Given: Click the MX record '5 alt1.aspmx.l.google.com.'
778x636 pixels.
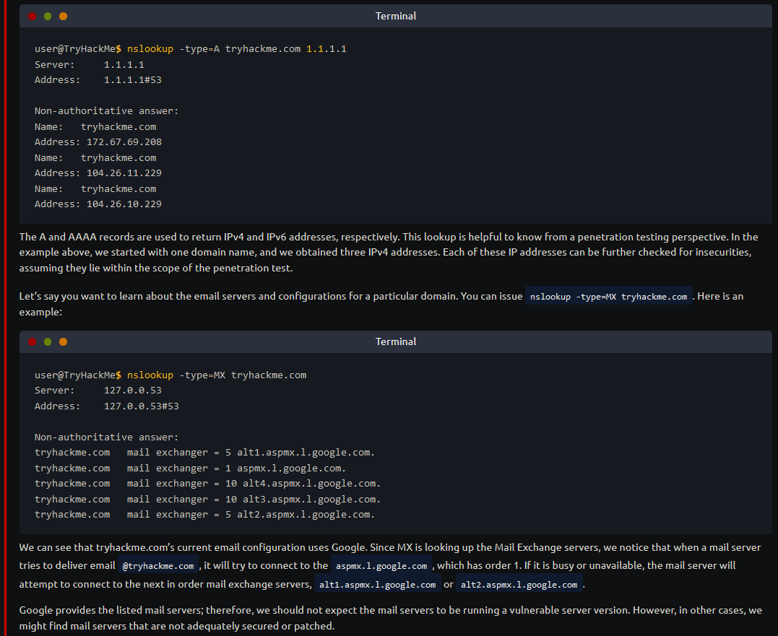Looking at the screenshot, I should click(x=300, y=452).
